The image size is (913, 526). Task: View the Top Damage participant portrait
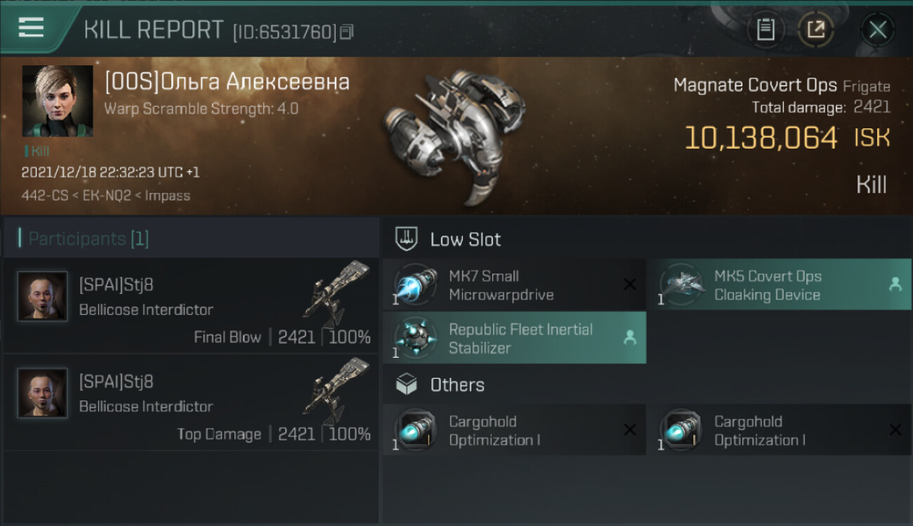pyautogui.click(x=43, y=393)
